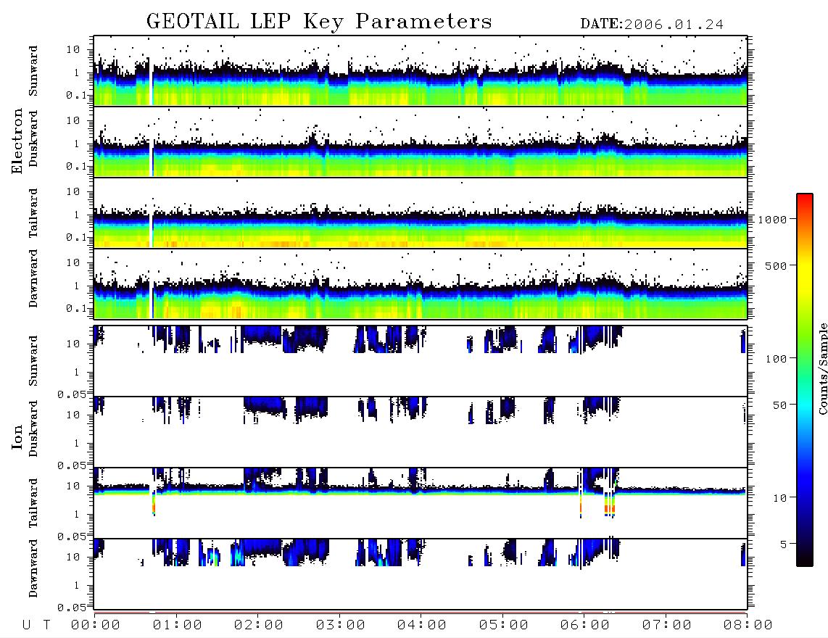The image size is (828, 638).
Task: Click the 01:00 time tick label
Action: [x=178, y=626]
